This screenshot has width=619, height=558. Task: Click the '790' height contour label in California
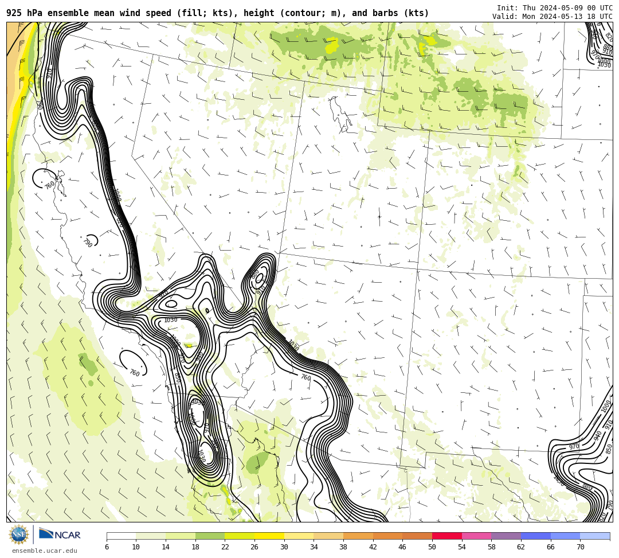88,243
